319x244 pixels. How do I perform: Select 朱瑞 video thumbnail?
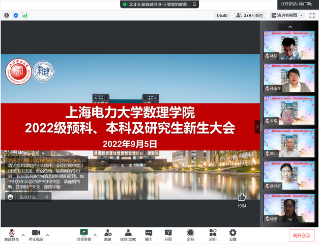click(x=289, y=110)
